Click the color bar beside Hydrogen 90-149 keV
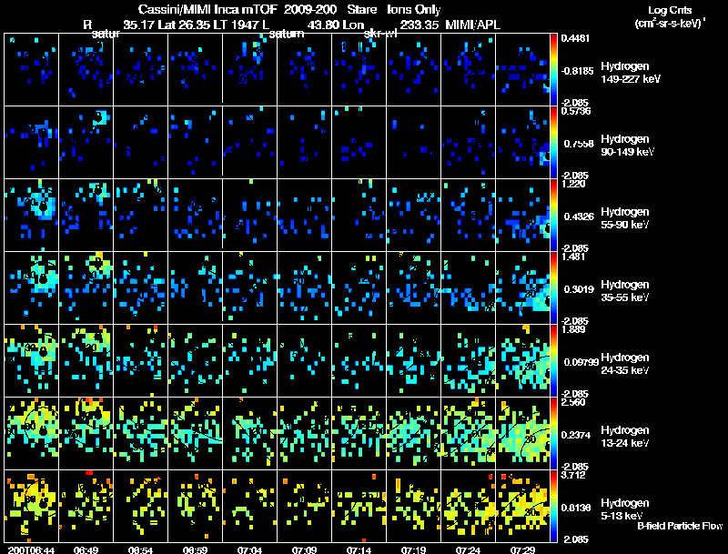 point(553,143)
